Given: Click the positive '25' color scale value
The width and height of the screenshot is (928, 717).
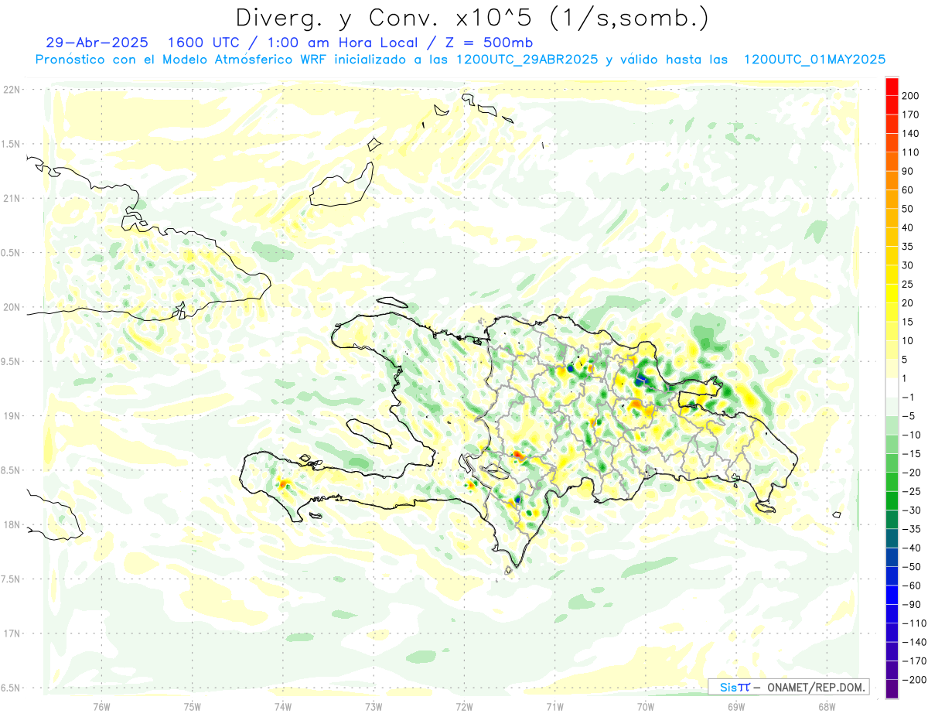Looking at the screenshot, I should [x=908, y=284].
